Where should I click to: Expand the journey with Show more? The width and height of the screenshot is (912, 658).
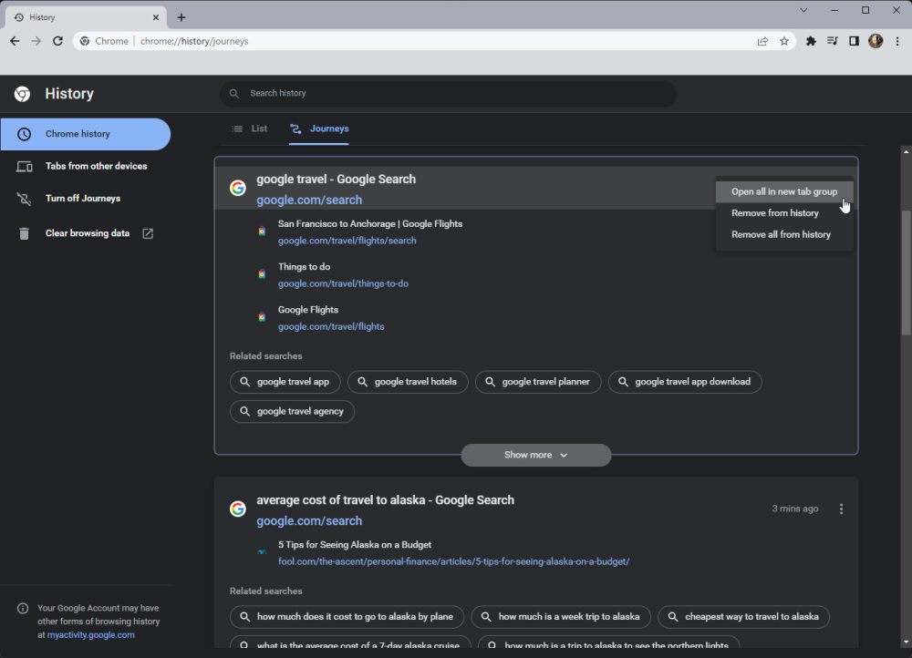coord(535,455)
